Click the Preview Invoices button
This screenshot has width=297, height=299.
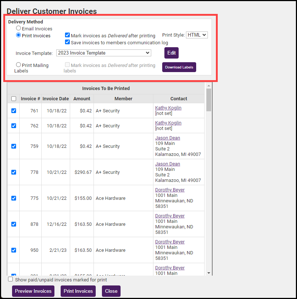[x=33, y=291]
